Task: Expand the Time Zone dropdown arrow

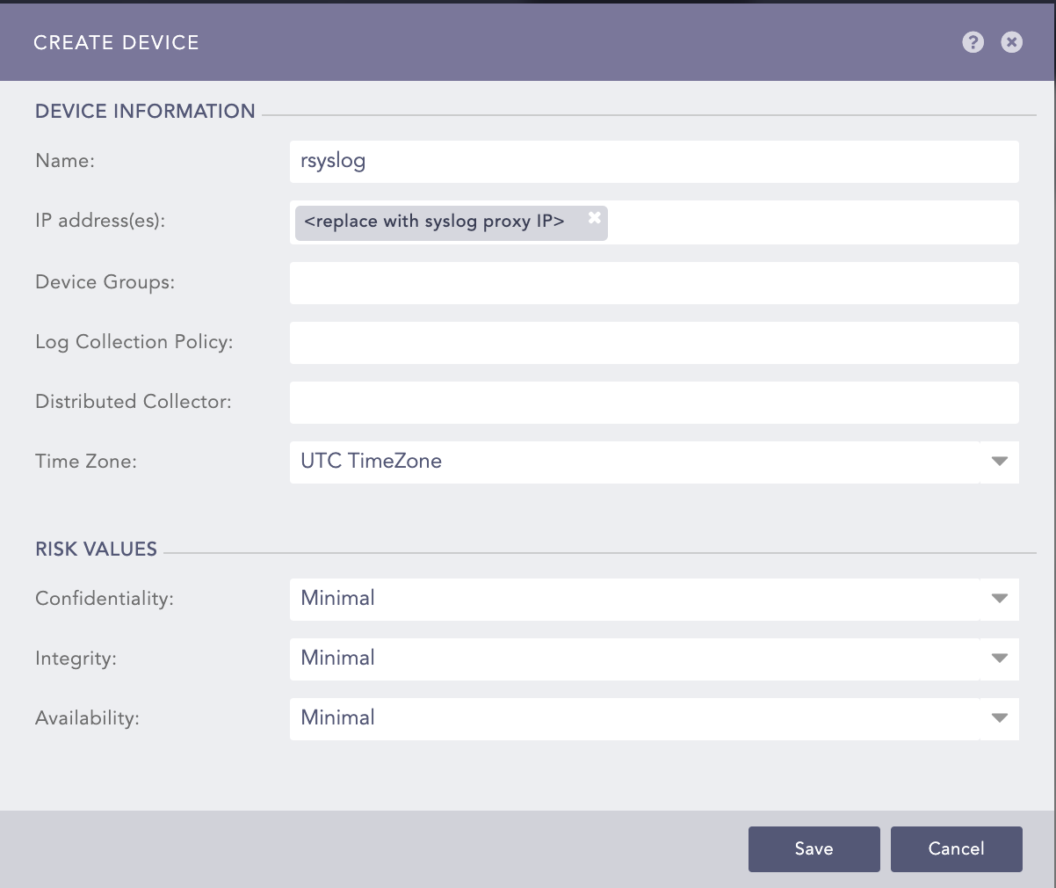Action: click(x=999, y=462)
